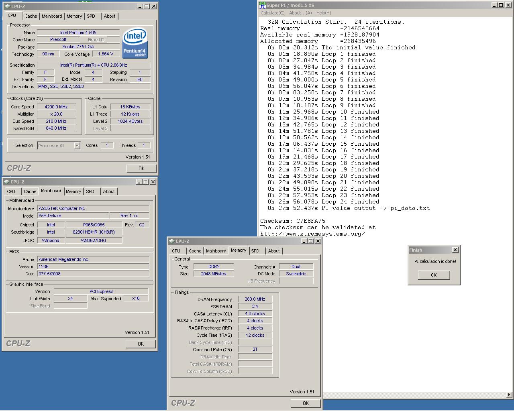Image resolution: width=514 pixels, height=411 pixels.
Task: Click the BIOS version 1236 field
Action: (93, 267)
